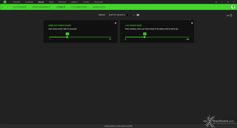Viewport: 237px width, 128px height.
Task: Go back with the left arrow
Action: (x=3, y=7)
